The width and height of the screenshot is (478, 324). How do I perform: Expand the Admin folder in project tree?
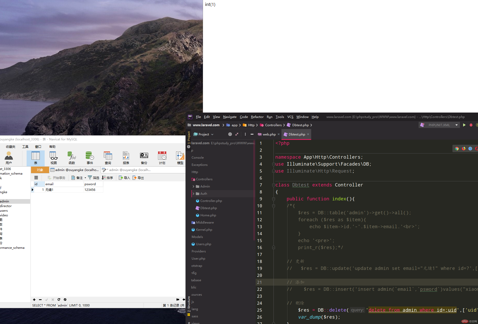click(x=193, y=186)
